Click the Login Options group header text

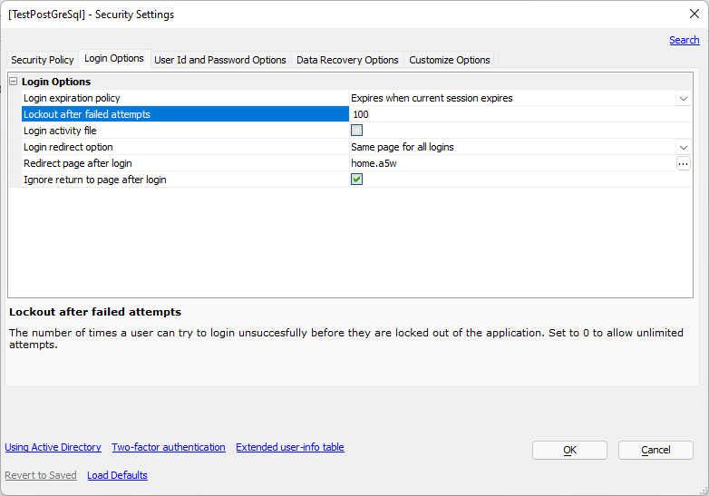click(x=56, y=82)
